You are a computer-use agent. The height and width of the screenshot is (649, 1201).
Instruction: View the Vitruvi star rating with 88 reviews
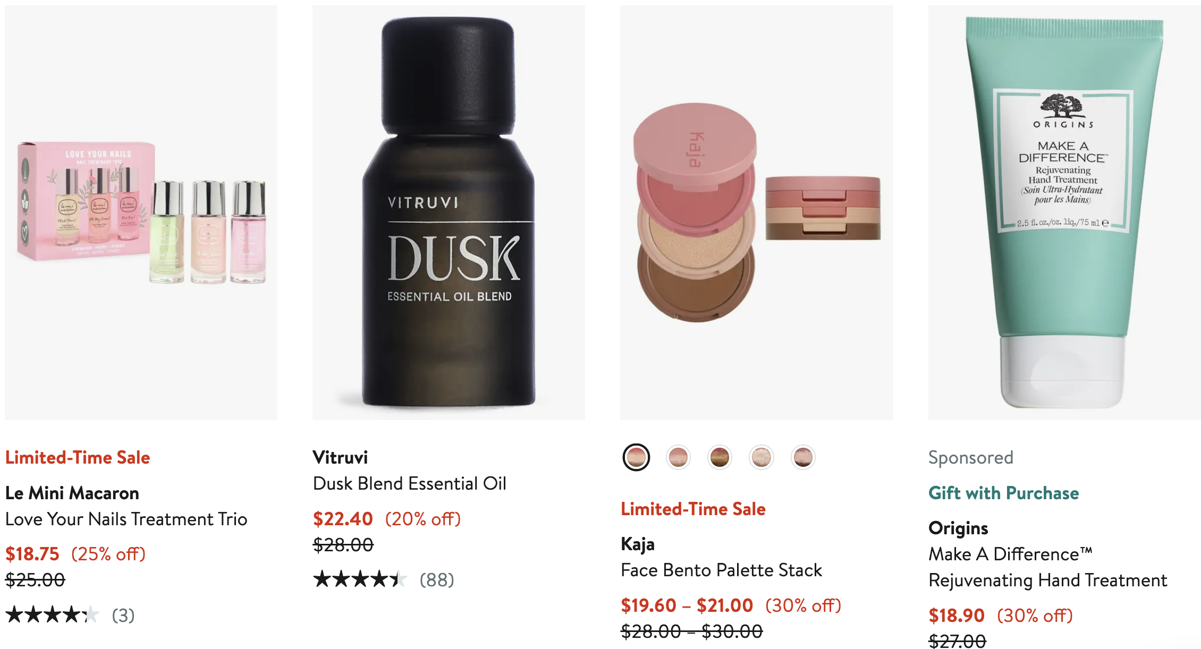384,579
